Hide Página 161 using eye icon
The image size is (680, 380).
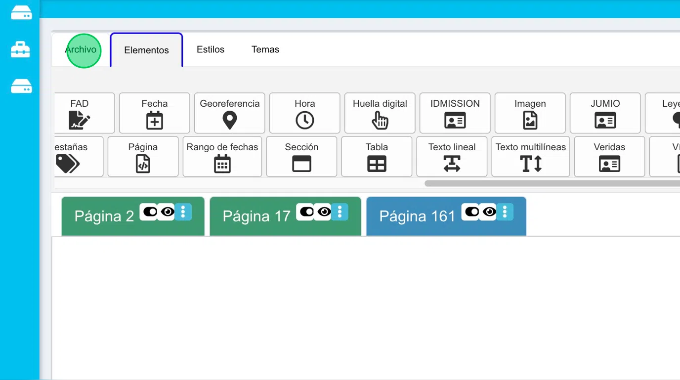489,212
